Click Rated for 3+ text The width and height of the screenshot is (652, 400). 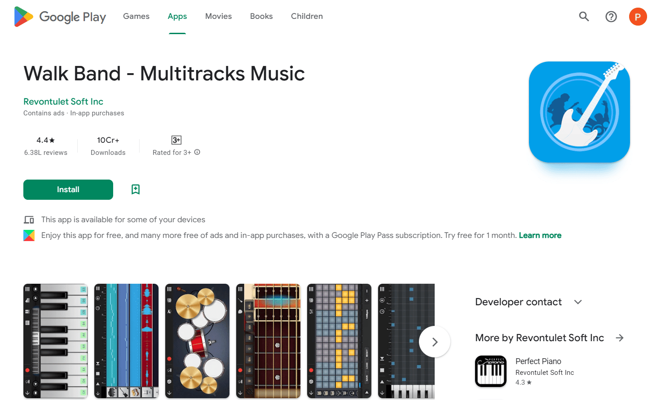tap(172, 153)
